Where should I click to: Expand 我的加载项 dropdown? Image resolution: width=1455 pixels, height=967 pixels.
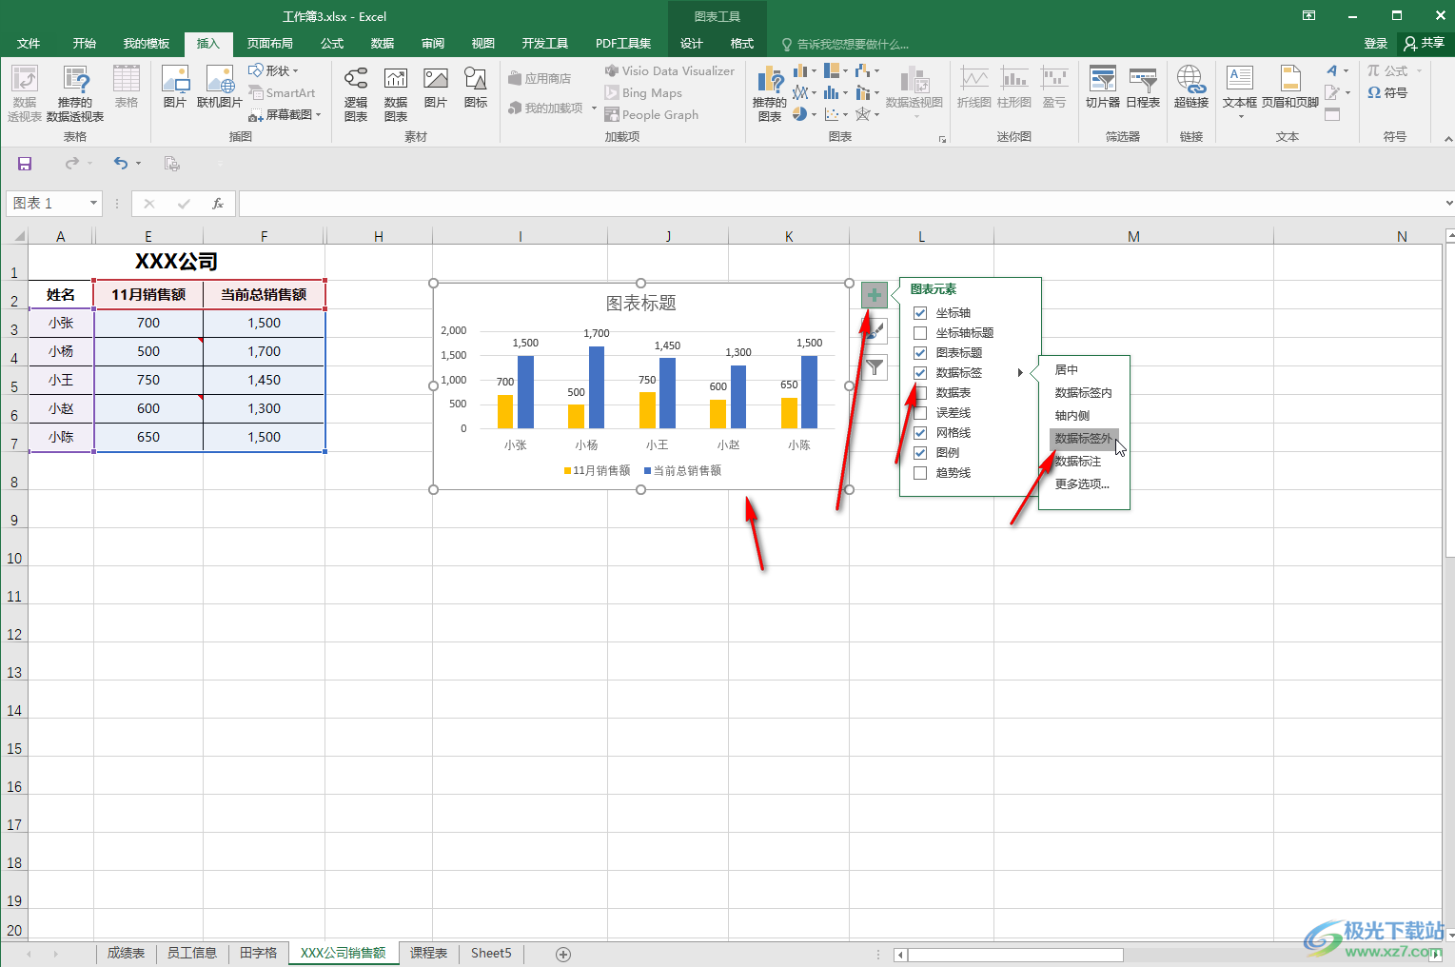594,108
